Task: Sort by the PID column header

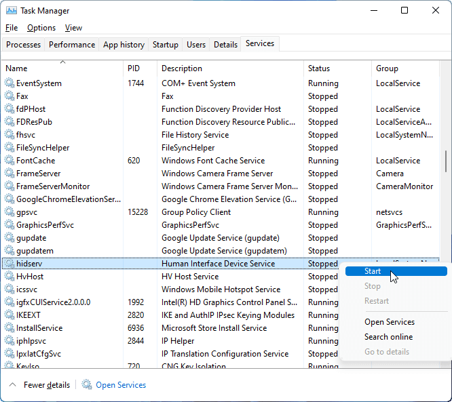Action: coord(140,68)
